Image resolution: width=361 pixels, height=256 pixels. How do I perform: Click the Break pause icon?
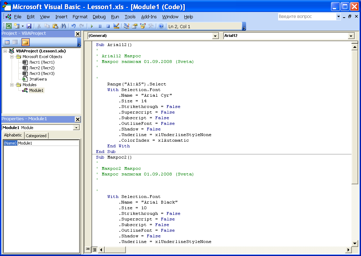coord(100,26)
